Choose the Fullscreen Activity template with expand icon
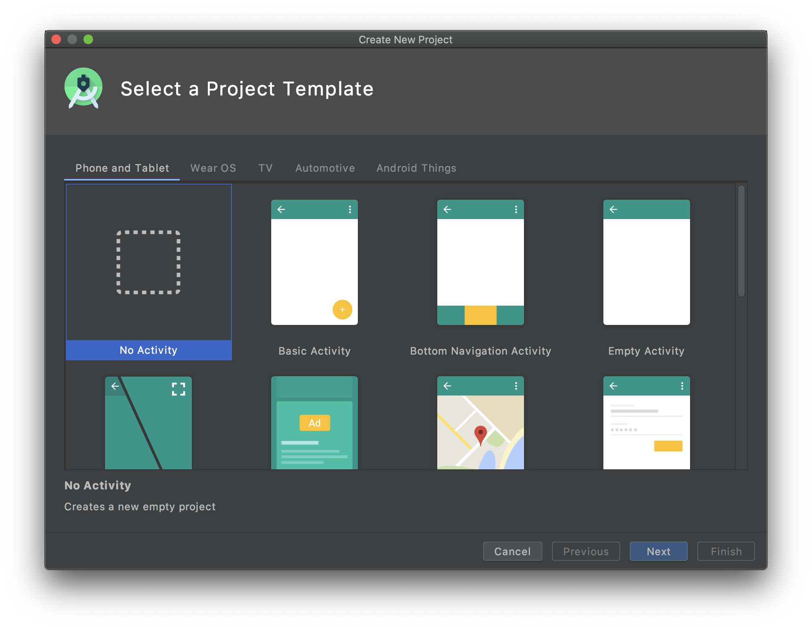 click(148, 423)
